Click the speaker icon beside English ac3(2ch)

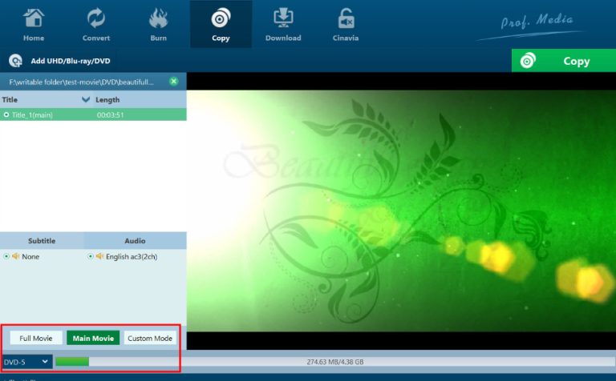pyautogui.click(x=99, y=257)
